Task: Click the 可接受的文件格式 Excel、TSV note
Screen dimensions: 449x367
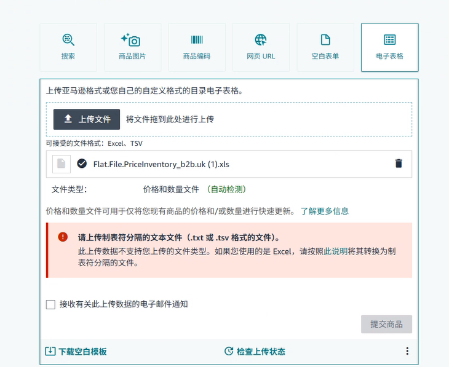Action: tap(94, 143)
